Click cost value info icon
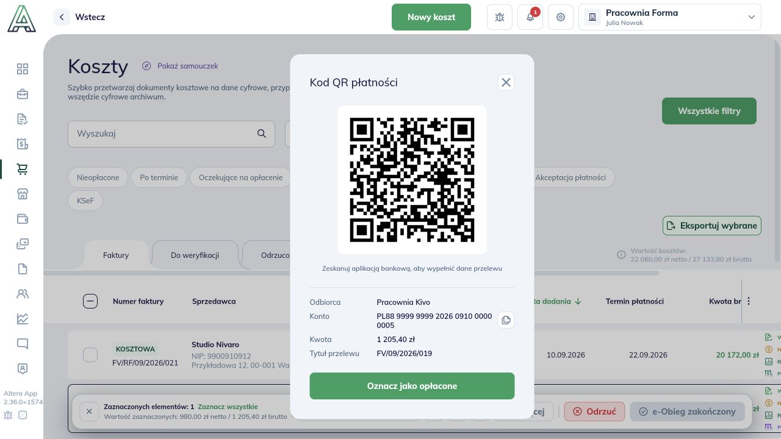Image resolution: width=781 pixels, height=439 pixels. click(621, 255)
